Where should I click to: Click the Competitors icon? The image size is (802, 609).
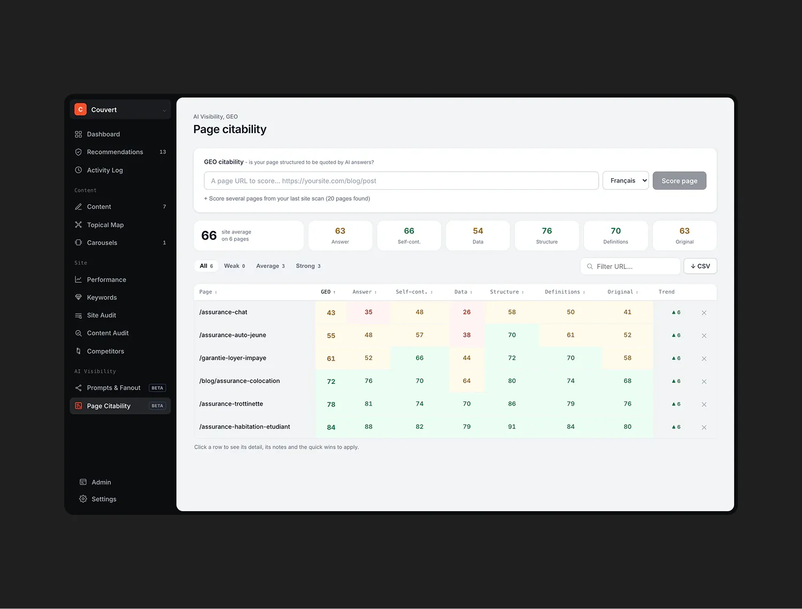[79, 351]
